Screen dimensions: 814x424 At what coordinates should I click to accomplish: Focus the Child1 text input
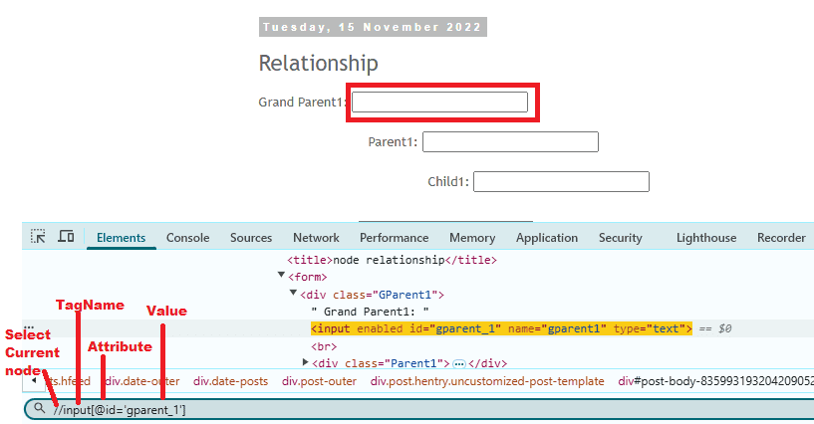click(x=561, y=182)
